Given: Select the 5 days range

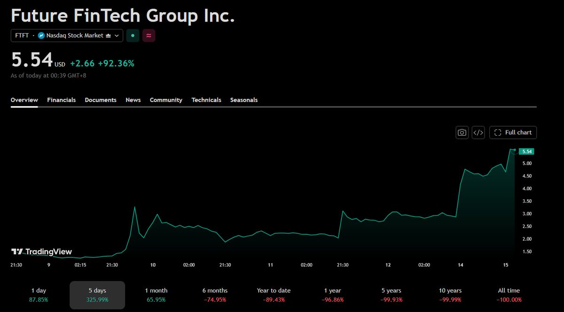Looking at the screenshot, I should [x=97, y=295].
